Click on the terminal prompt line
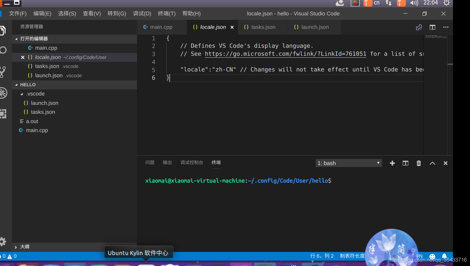 (238, 181)
